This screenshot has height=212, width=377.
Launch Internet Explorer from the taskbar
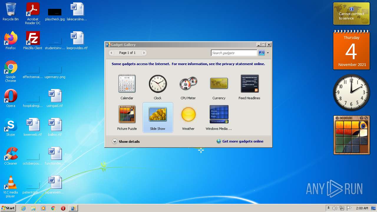coord(23,208)
